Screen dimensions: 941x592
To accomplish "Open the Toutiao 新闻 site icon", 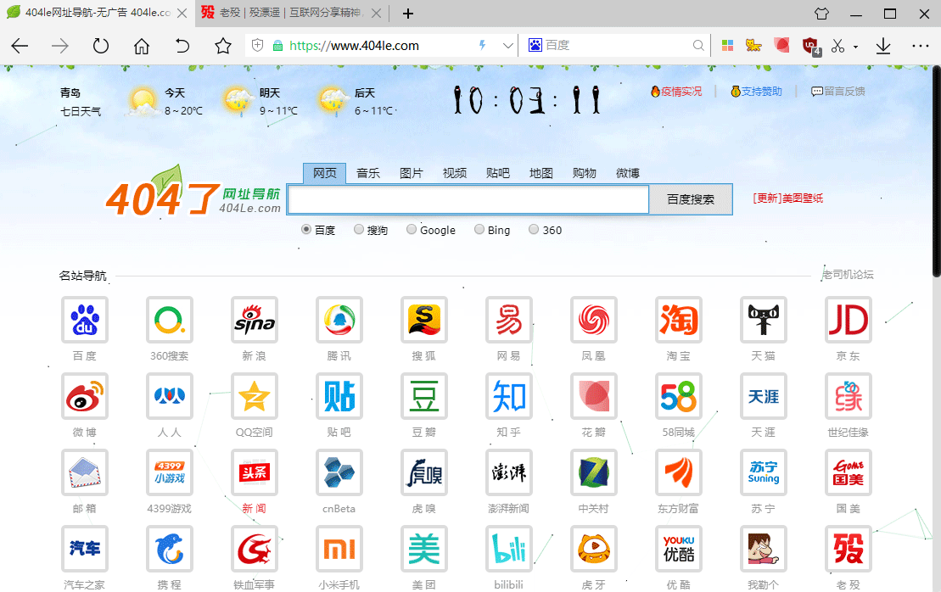I will tap(255, 472).
